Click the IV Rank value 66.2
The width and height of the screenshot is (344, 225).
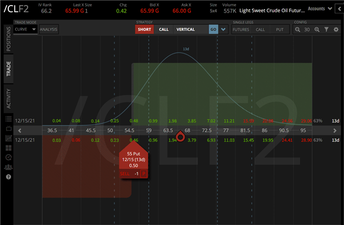pos(47,11)
